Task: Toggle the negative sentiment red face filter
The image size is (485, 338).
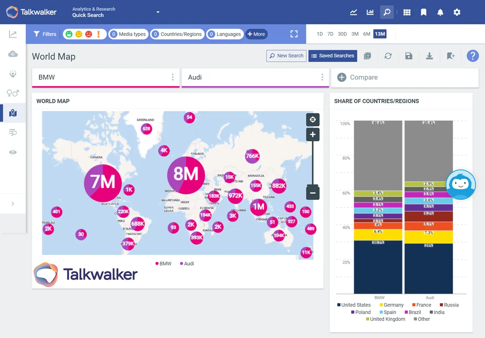Action: [x=89, y=34]
